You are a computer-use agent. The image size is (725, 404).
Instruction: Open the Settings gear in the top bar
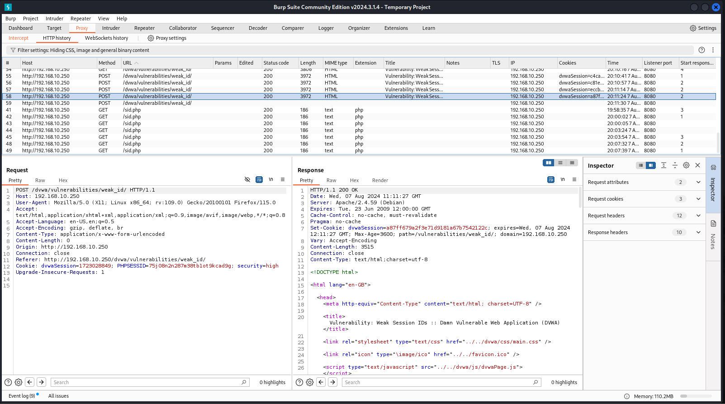pyautogui.click(x=703, y=28)
